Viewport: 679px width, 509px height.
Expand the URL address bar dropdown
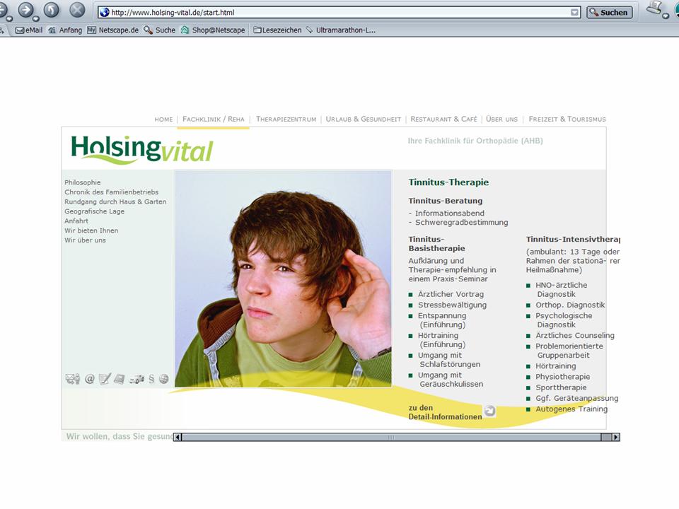[574, 12]
